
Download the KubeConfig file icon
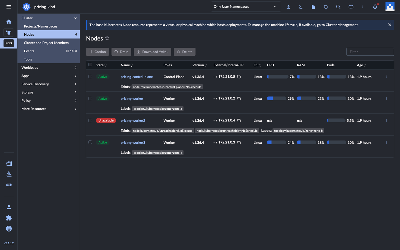point(313,7)
